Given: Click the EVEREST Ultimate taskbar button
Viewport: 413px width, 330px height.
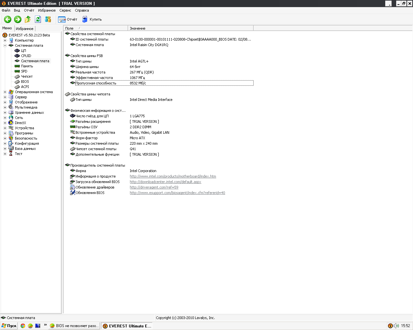Looking at the screenshot, I should tap(127, 326).
